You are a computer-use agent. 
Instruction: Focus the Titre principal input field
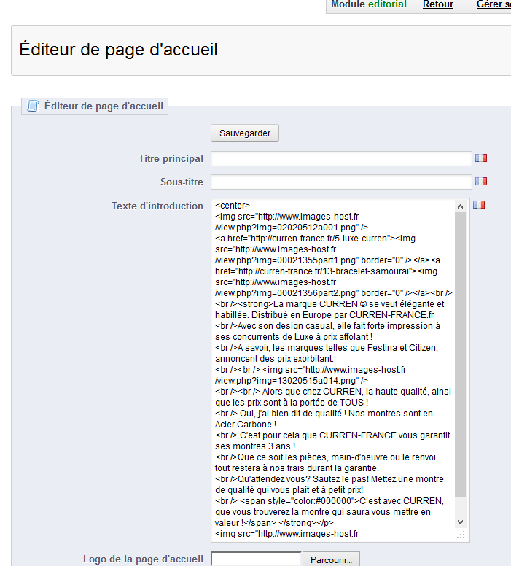(341, 159)
